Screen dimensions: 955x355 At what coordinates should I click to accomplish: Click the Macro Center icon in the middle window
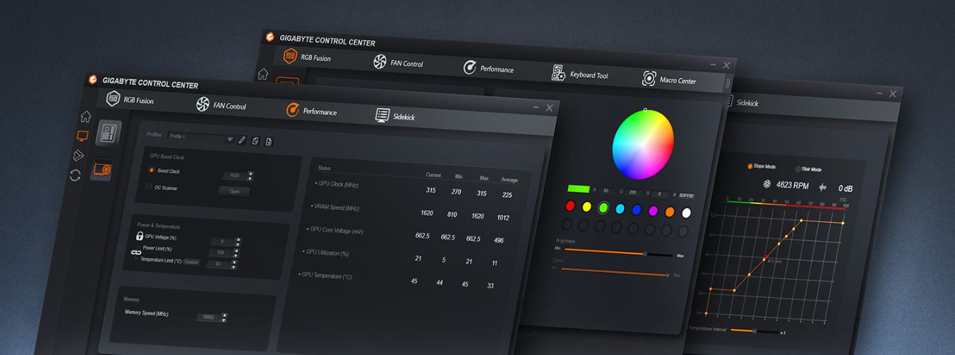(649, 79)
